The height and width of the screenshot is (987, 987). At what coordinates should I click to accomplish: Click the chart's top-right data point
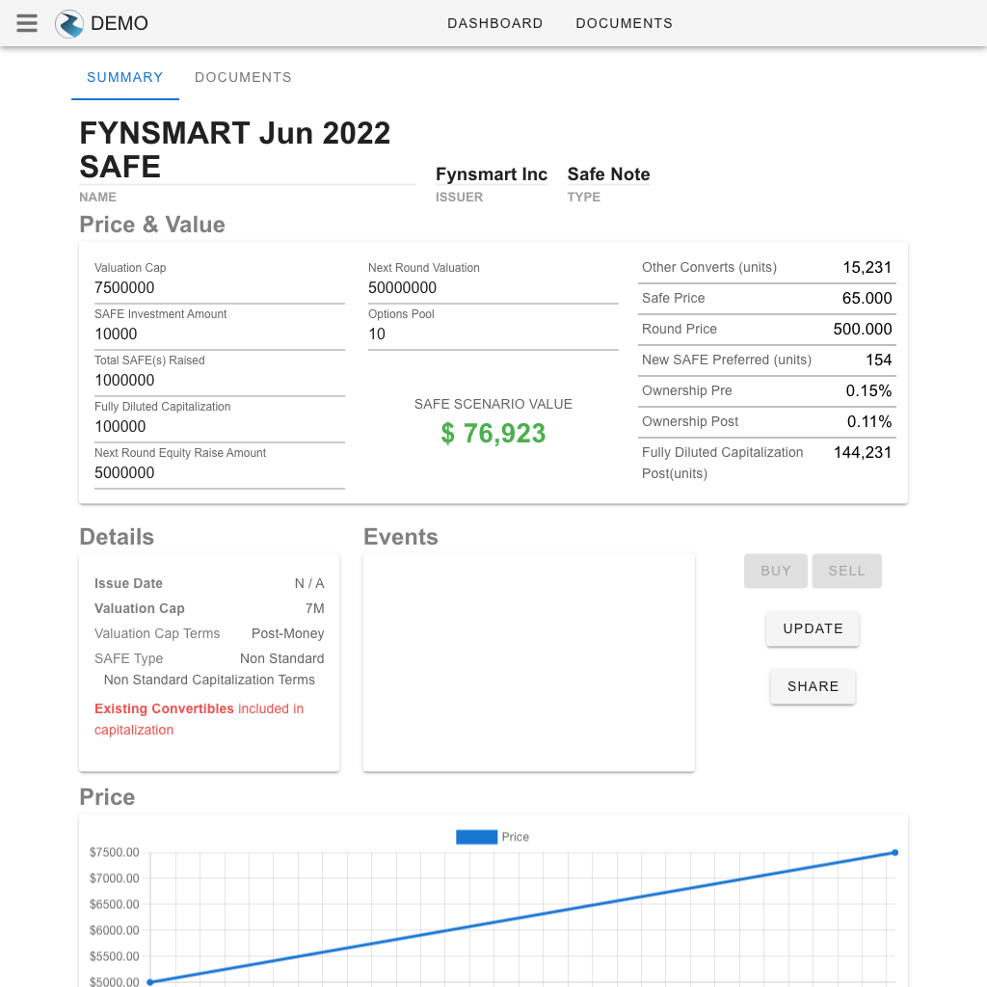[x=894, y=852]
